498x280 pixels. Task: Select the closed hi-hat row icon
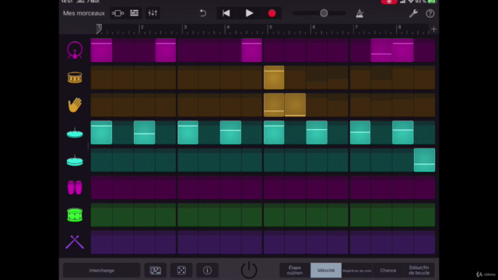(x=75, y=133)
